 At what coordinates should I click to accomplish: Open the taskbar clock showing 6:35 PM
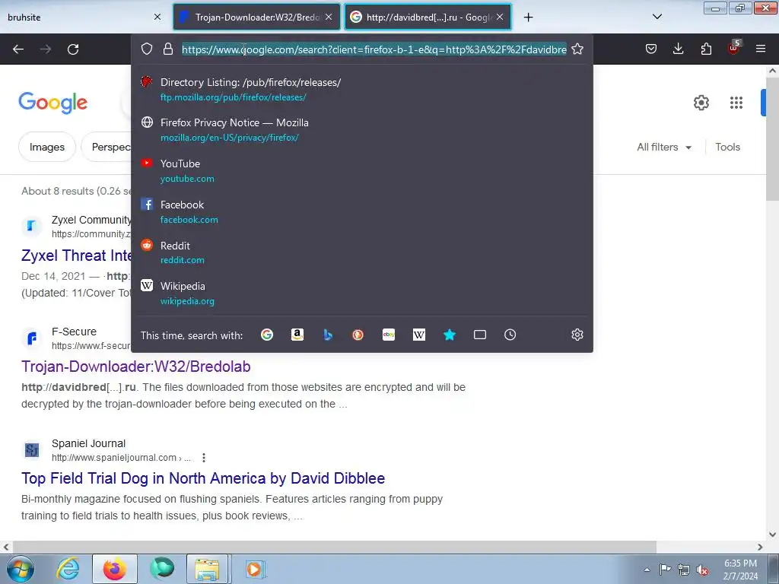740,570
